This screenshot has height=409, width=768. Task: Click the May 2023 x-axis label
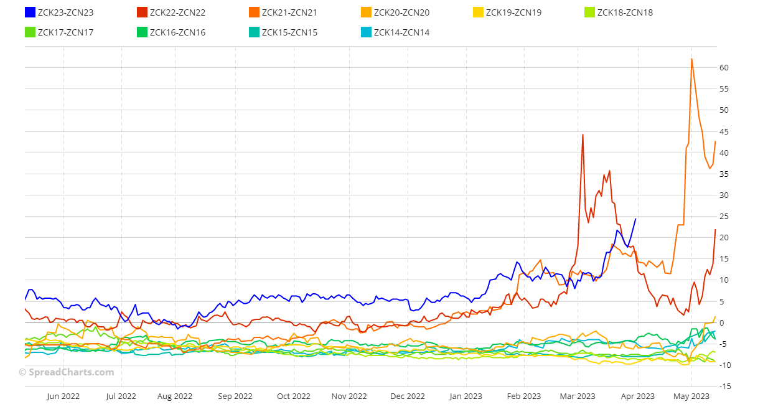(691, 396)
